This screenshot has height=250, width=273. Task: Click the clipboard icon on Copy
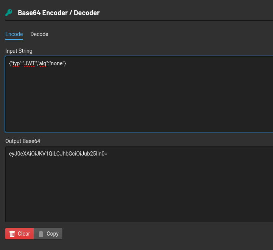41,234
